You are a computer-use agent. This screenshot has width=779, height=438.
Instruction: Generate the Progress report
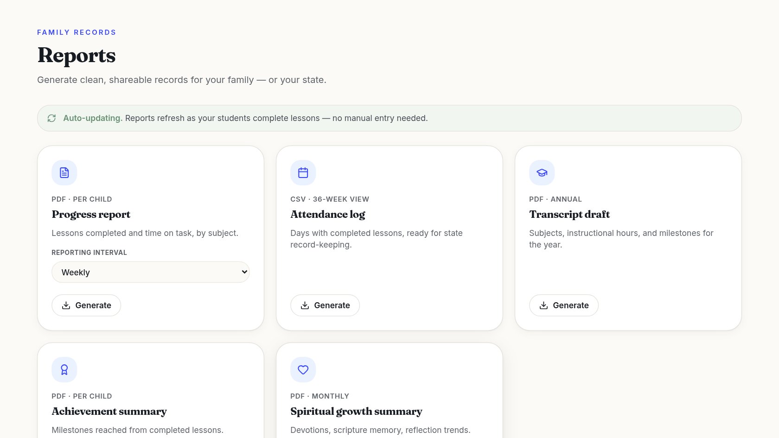point(86,305)
